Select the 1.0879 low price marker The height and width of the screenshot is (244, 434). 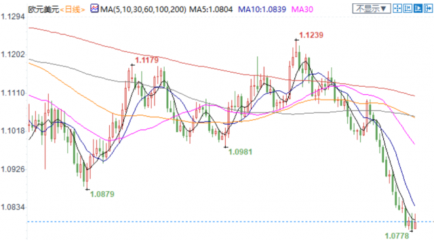102,195
